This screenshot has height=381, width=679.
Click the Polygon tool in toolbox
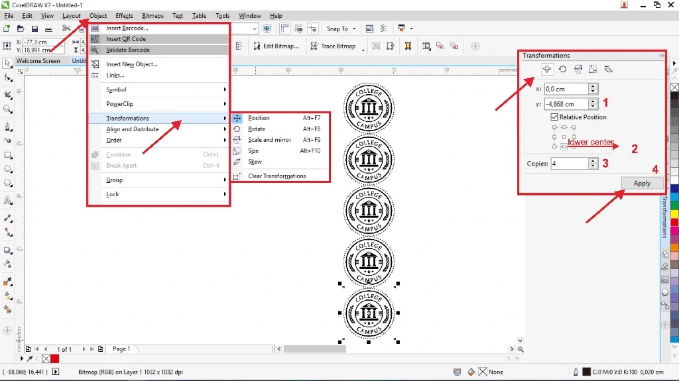click(x=7, y=183)
